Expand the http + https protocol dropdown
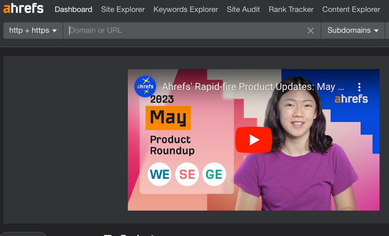The image size is (389, 236). click(x=33, y=30)
